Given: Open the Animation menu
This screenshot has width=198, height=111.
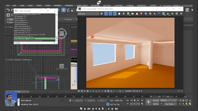Looking at the screenshot, I should (x=69, y=6).
